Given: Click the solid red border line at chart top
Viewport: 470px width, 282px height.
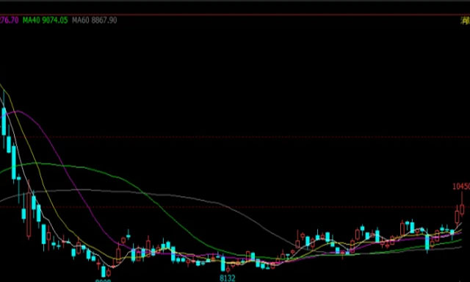Looking at the screenshot, I should (x=235, y=15).
